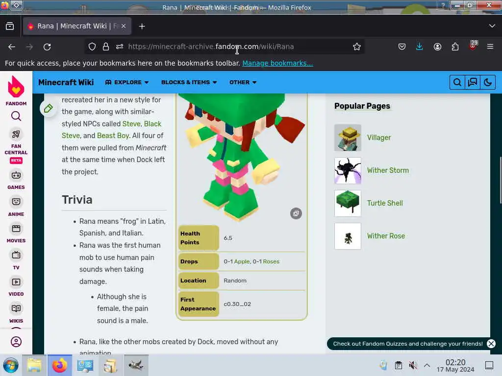Click the Manage bookmarks link
Screen dimensions: 502x376
(277, 63)
